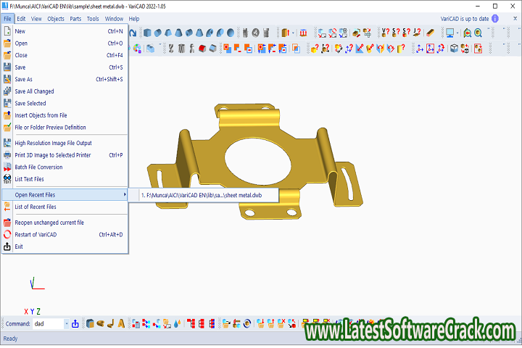
Task: Click the Batch File Conversion icon
Action: pos(7,167)
